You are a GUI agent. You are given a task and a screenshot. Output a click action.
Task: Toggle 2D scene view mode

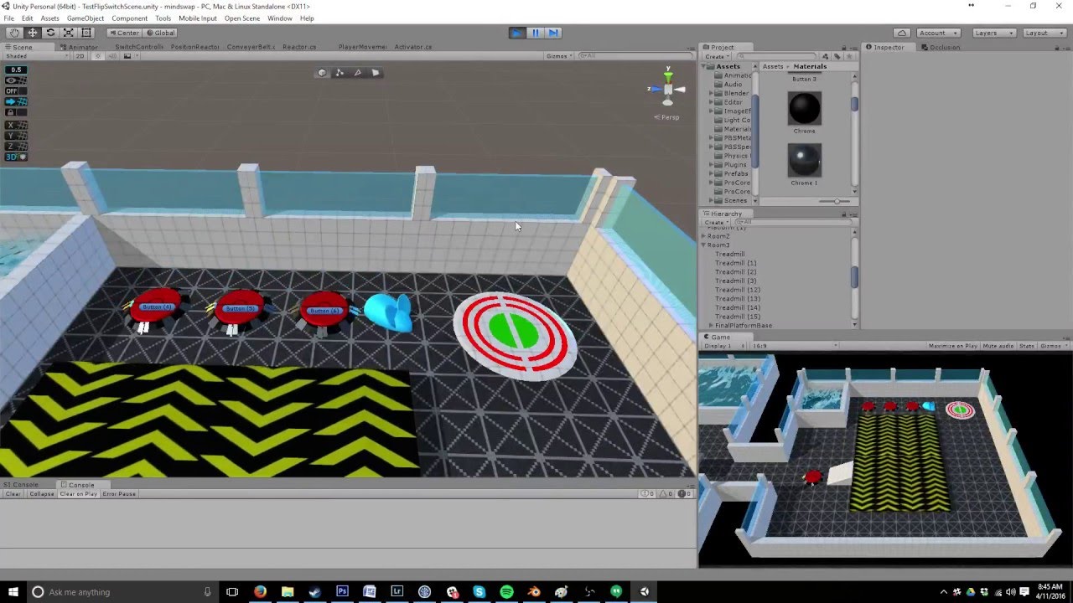point(80,56)
